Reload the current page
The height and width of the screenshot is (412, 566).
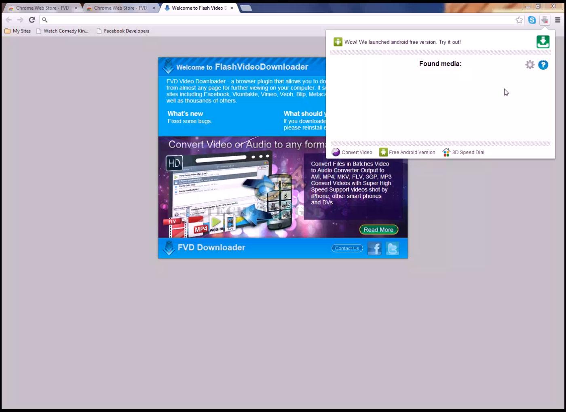32,20
